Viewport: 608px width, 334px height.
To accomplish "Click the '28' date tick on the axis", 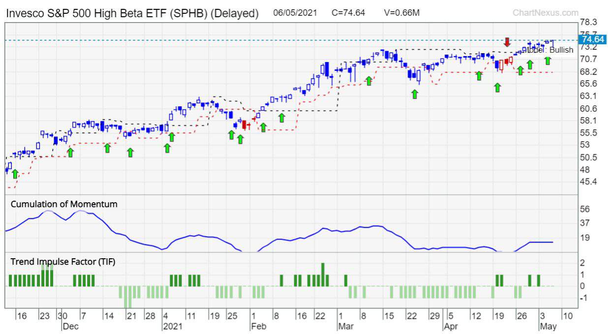I will click(150, 316).
